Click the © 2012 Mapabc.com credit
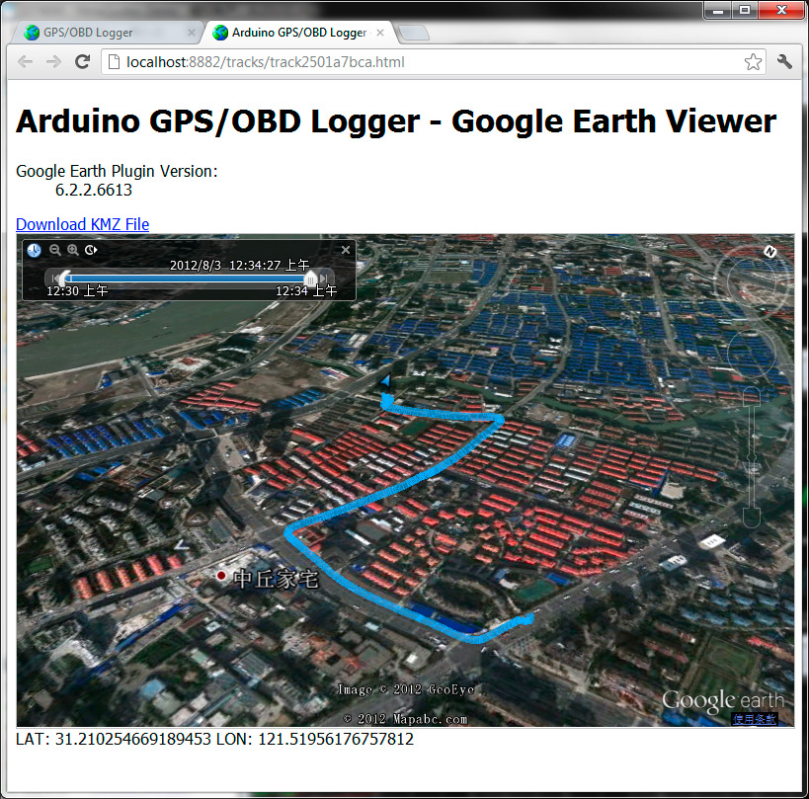The height and width of the screenshot is (799, 809). point(406,719)
